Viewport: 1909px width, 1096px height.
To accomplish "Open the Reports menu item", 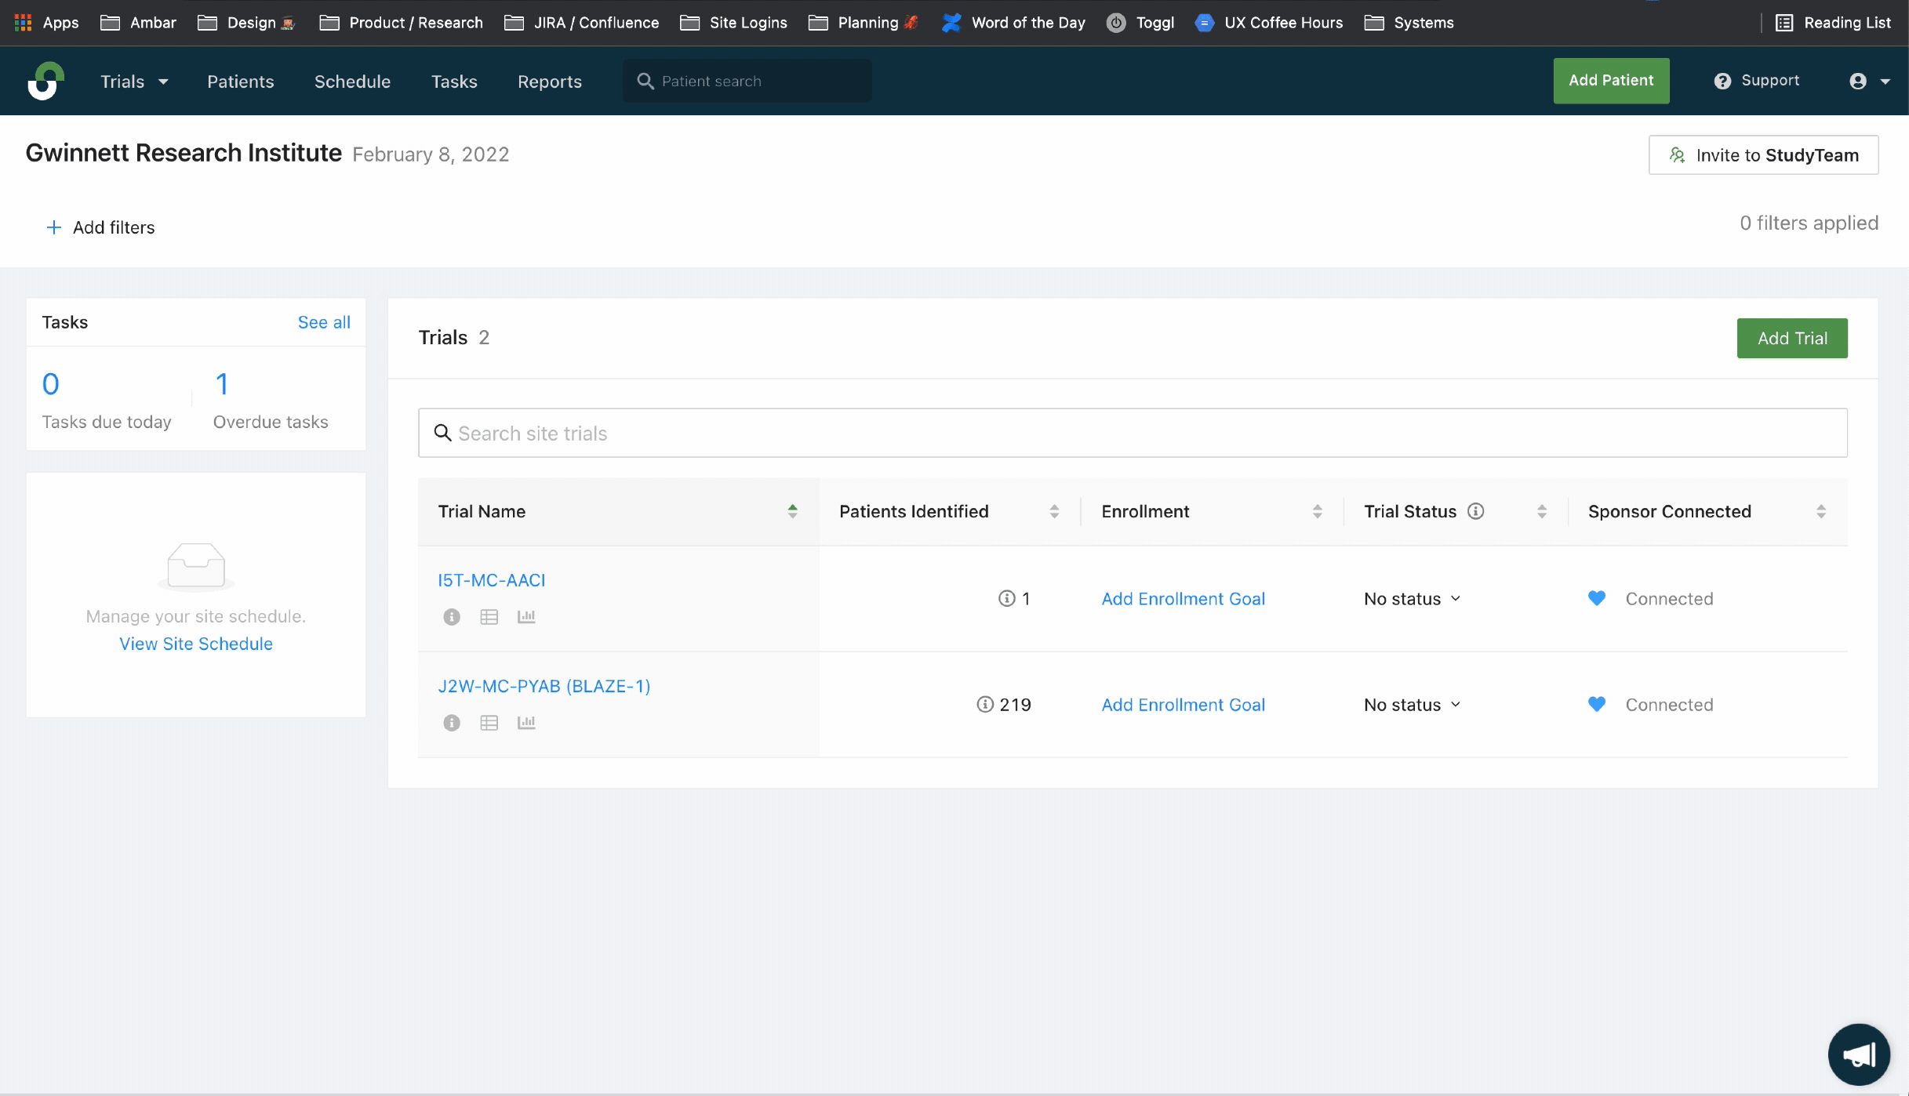I will click(549, 82).
